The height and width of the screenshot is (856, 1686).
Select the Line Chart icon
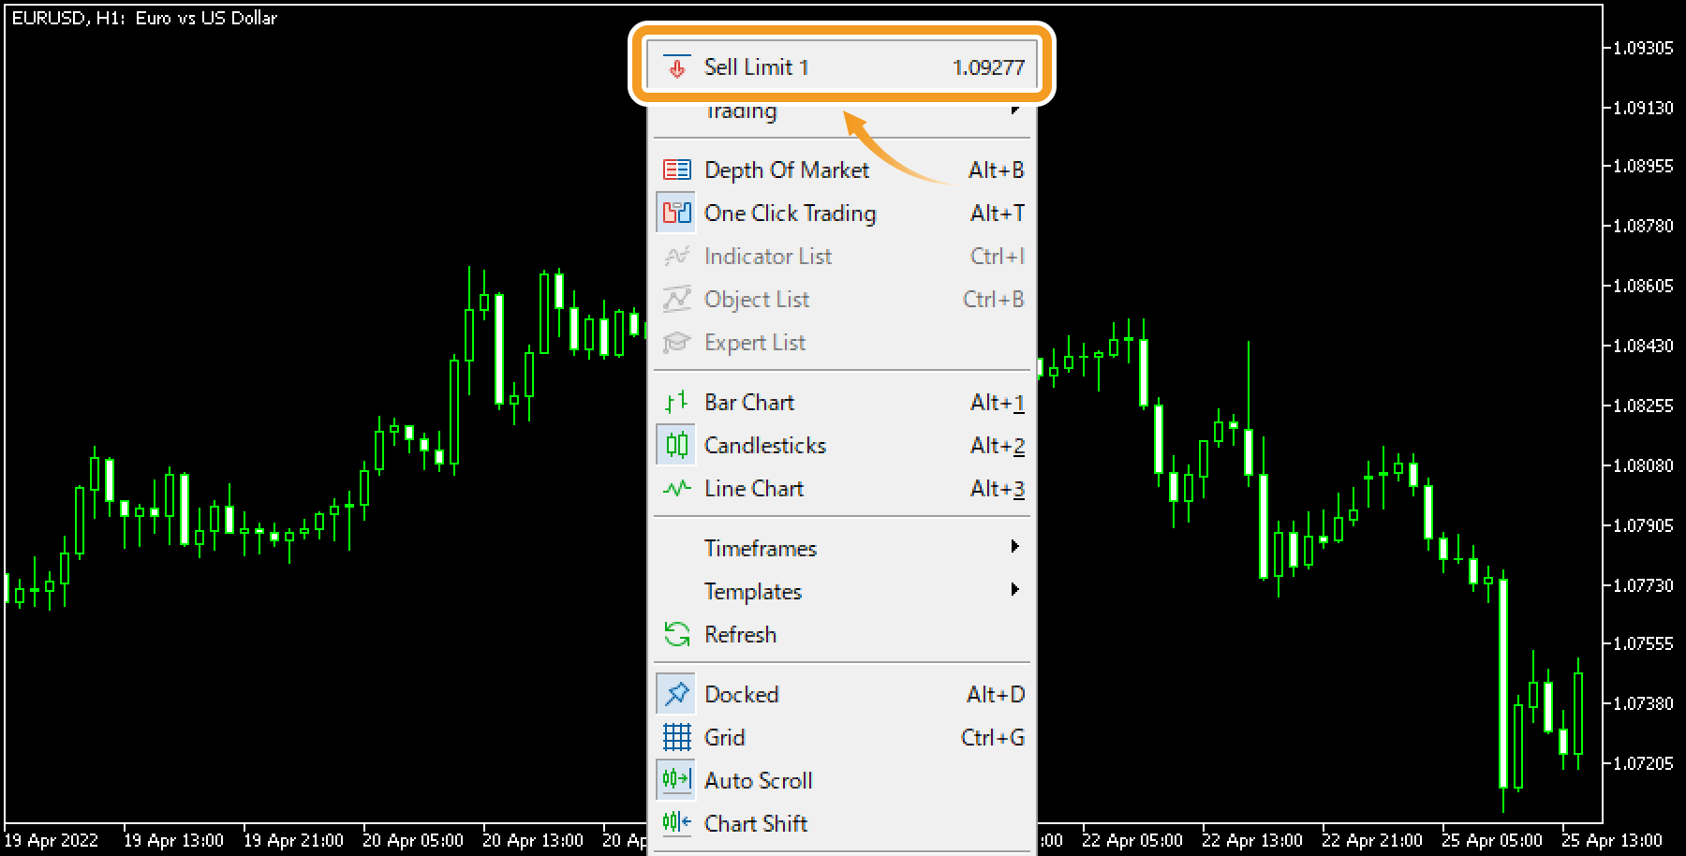point(676,488)
